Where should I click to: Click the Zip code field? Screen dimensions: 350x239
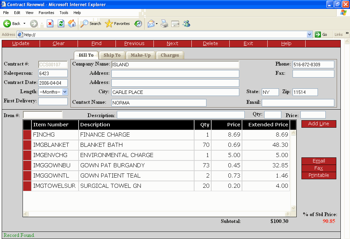point(305,92)
